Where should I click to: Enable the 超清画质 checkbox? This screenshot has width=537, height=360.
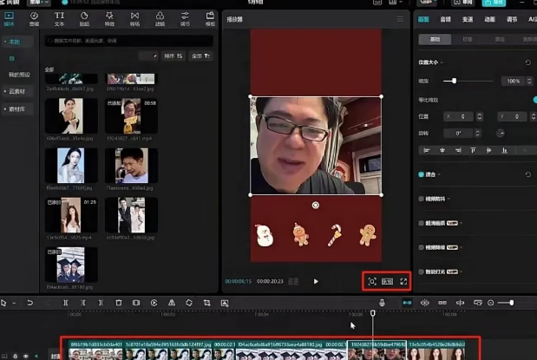(422, 223)
